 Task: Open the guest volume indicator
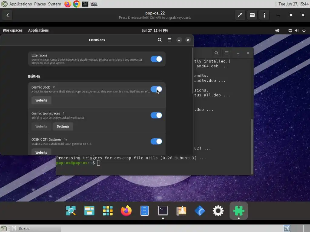(x=297, y=31)
